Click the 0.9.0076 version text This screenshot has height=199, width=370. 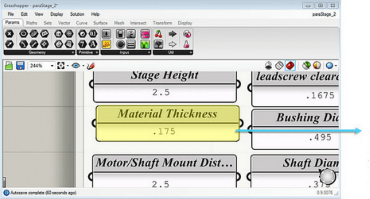(x=324, y=193)
